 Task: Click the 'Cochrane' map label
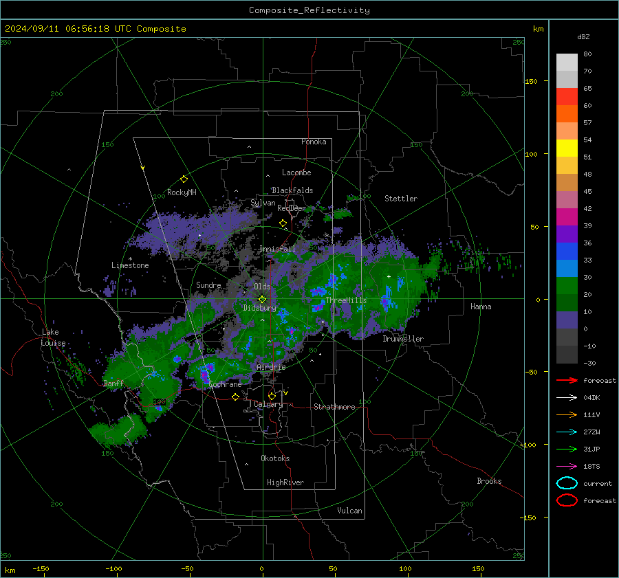(x=225, y=384)
